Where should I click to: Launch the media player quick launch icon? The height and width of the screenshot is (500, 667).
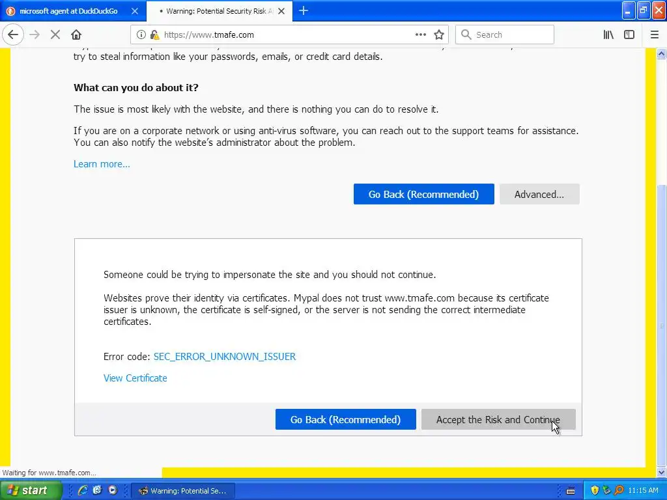pyautogui.click(x=112, y=491)
